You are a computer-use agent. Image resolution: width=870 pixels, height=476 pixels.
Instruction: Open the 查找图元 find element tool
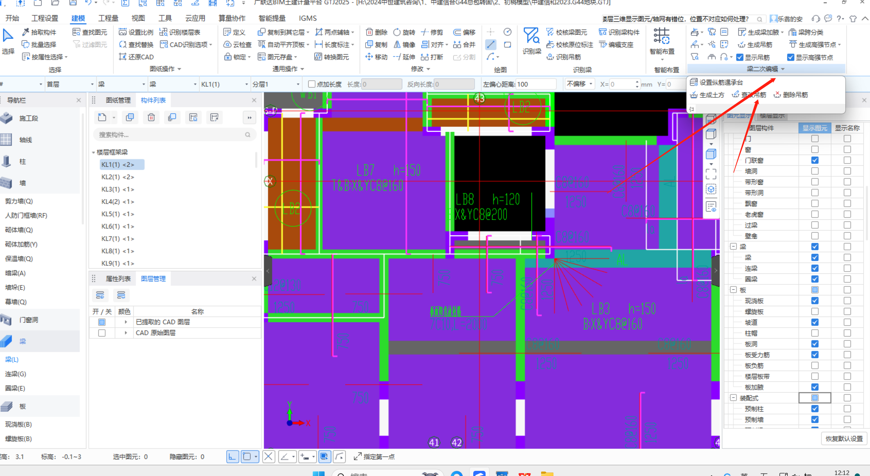90,32
